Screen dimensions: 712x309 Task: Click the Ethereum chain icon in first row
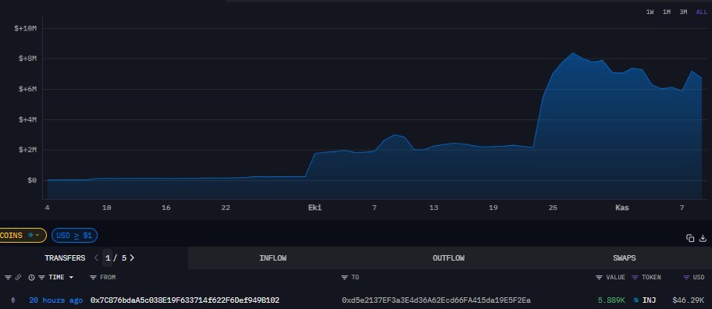click(x=12, y=300)
